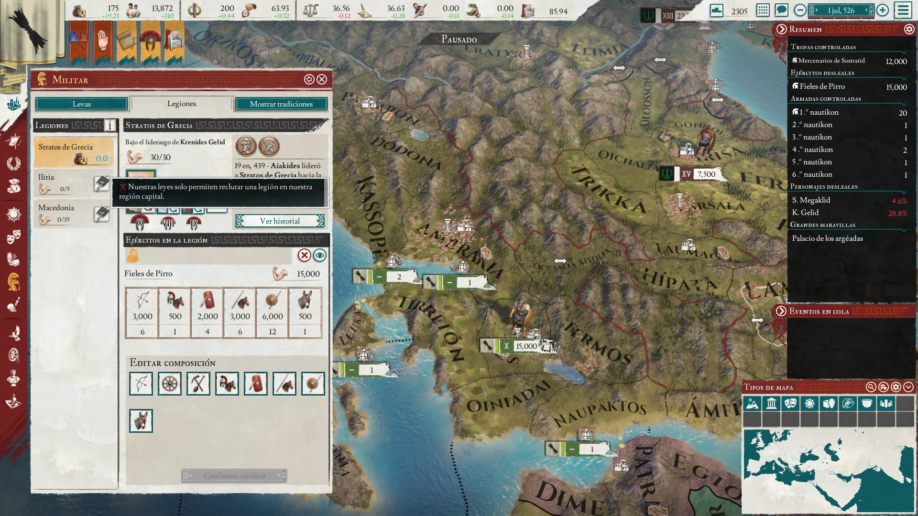Add heavy infantry red shield unit
The width and height of the screenshot is (918, 516).
point(256,384)
